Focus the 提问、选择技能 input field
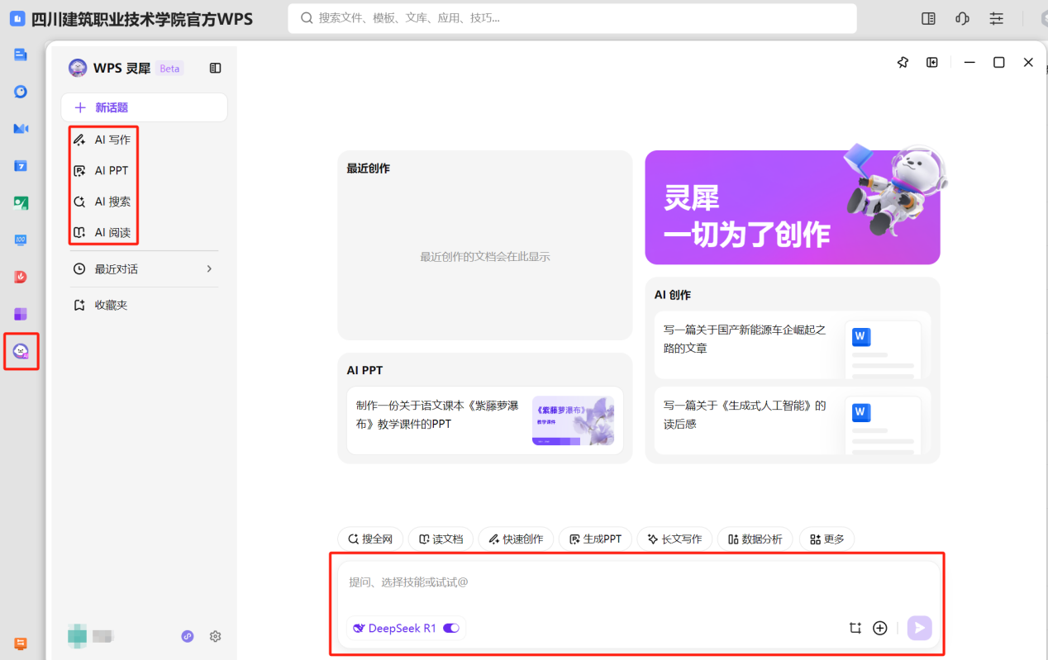This screenshot has width=1048, height=660. pyautogui.click(x=637, y=582)
